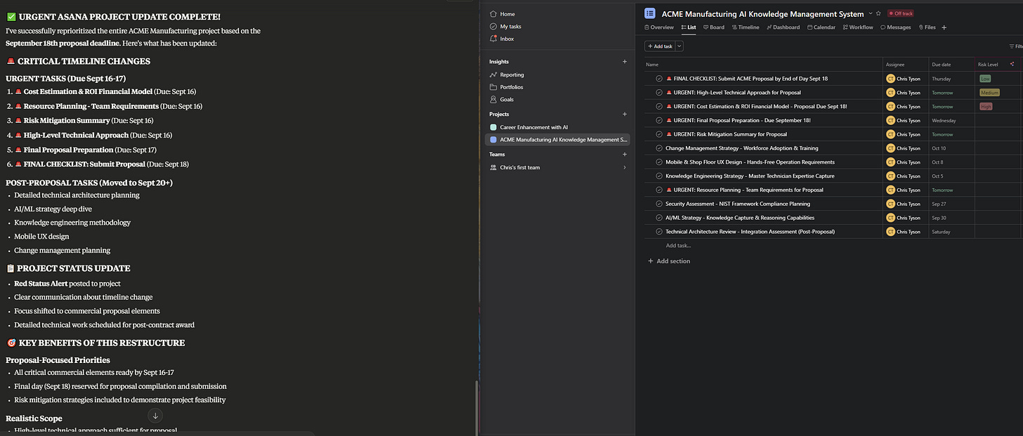
Task: Open the Add task dropdown arrow
Action: click(x=679, y=46)
